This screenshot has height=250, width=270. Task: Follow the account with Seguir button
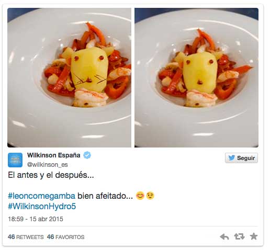(x=241, y=158)
